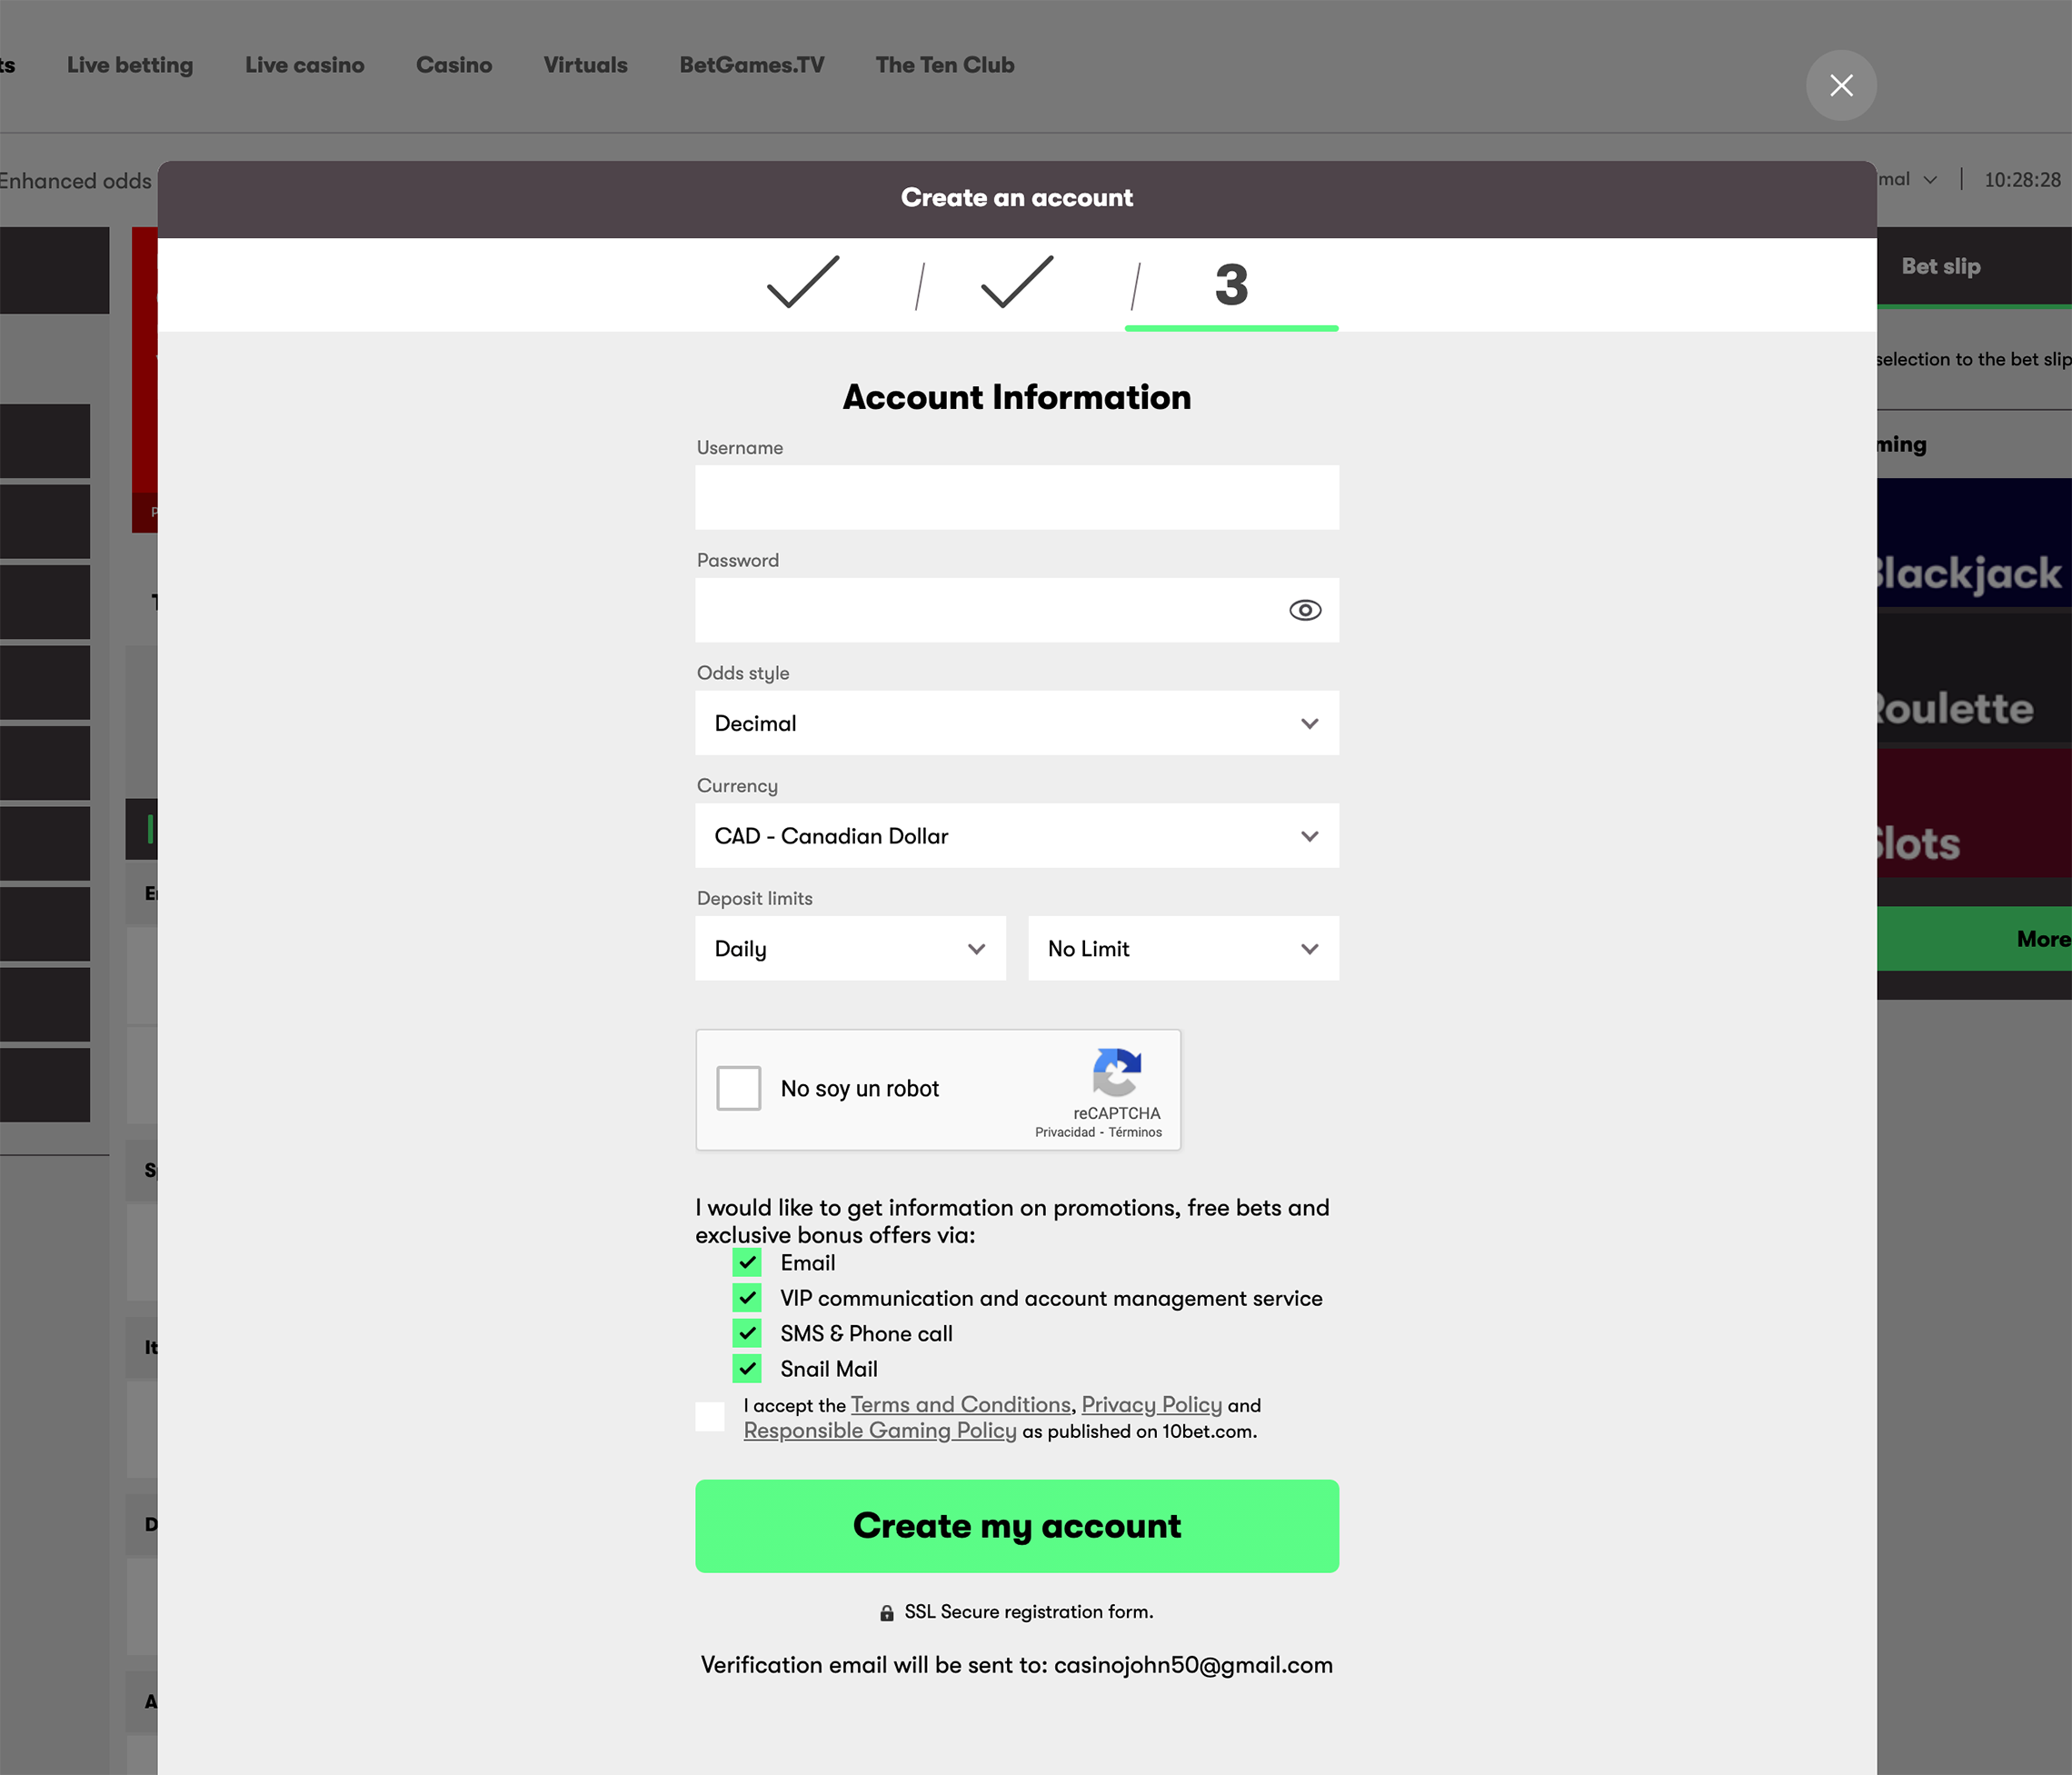Open The Ten Club menu item

coord(945,65)
